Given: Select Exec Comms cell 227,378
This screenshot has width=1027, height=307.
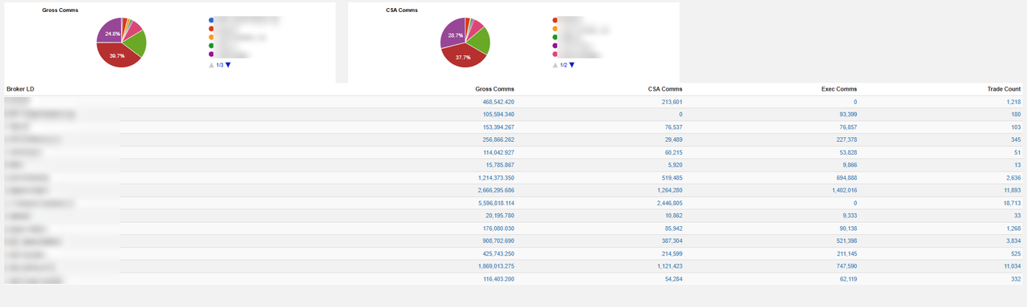Looking at the screenshot, I should tap(846, 140).
